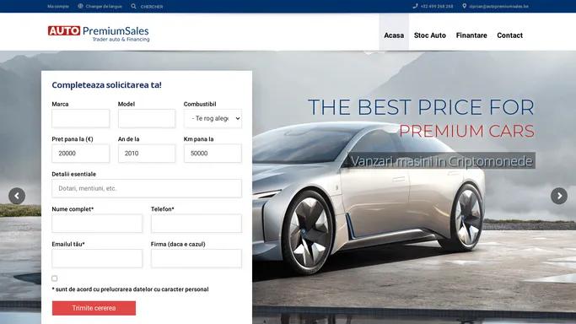Image resolution: width=576 pixels, height=324 pixels.
Task: Focus the Emailul tau field
Action: [97, 258]
